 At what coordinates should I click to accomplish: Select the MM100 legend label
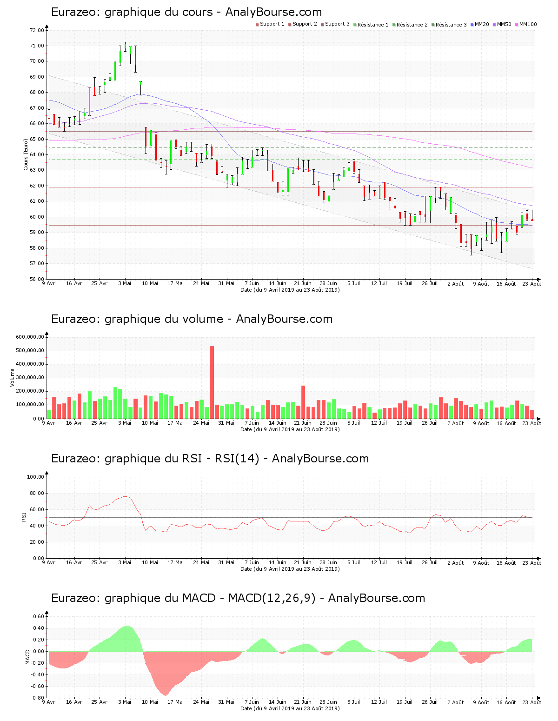pyautogui.click(x=528, y=24)
